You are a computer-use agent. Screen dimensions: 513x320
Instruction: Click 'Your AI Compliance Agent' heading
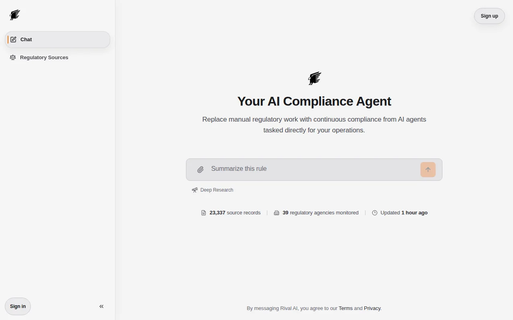click(x=314, y=101)
